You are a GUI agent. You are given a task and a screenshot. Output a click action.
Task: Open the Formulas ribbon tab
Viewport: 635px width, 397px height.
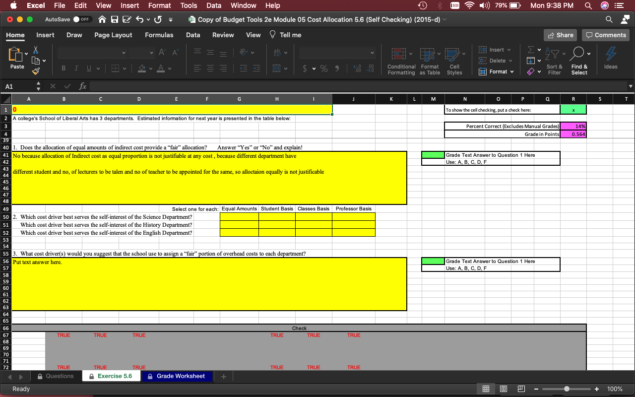[x=159, y=35]
